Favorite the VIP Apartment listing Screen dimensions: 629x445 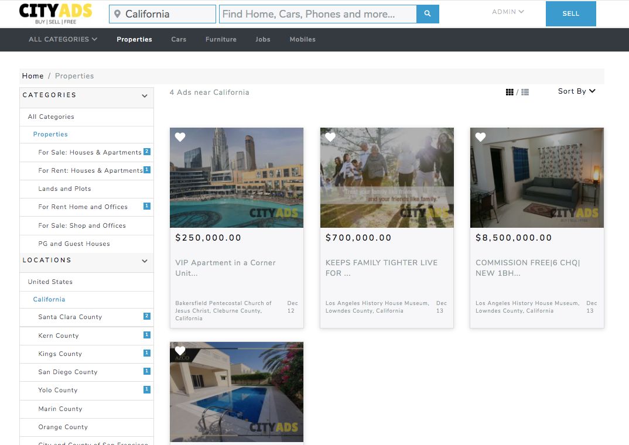[180, 137]
